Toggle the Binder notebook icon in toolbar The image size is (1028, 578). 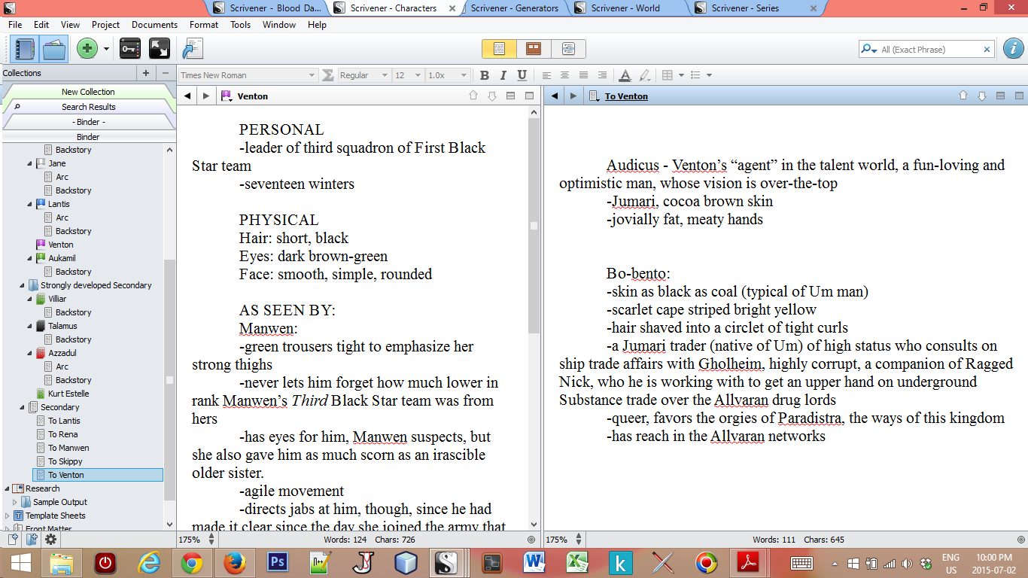(24, 49)
